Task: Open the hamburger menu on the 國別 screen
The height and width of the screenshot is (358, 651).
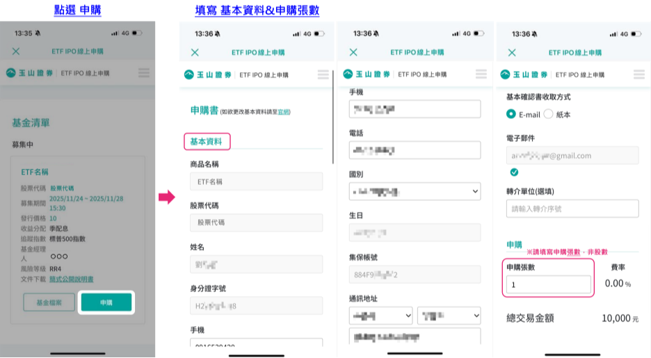Action: point(481,75)
